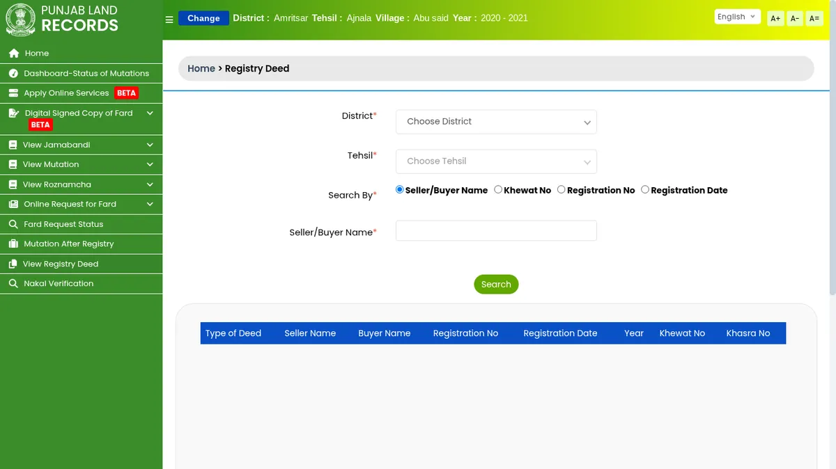Open the Choose District dropdown

[496, 122]
